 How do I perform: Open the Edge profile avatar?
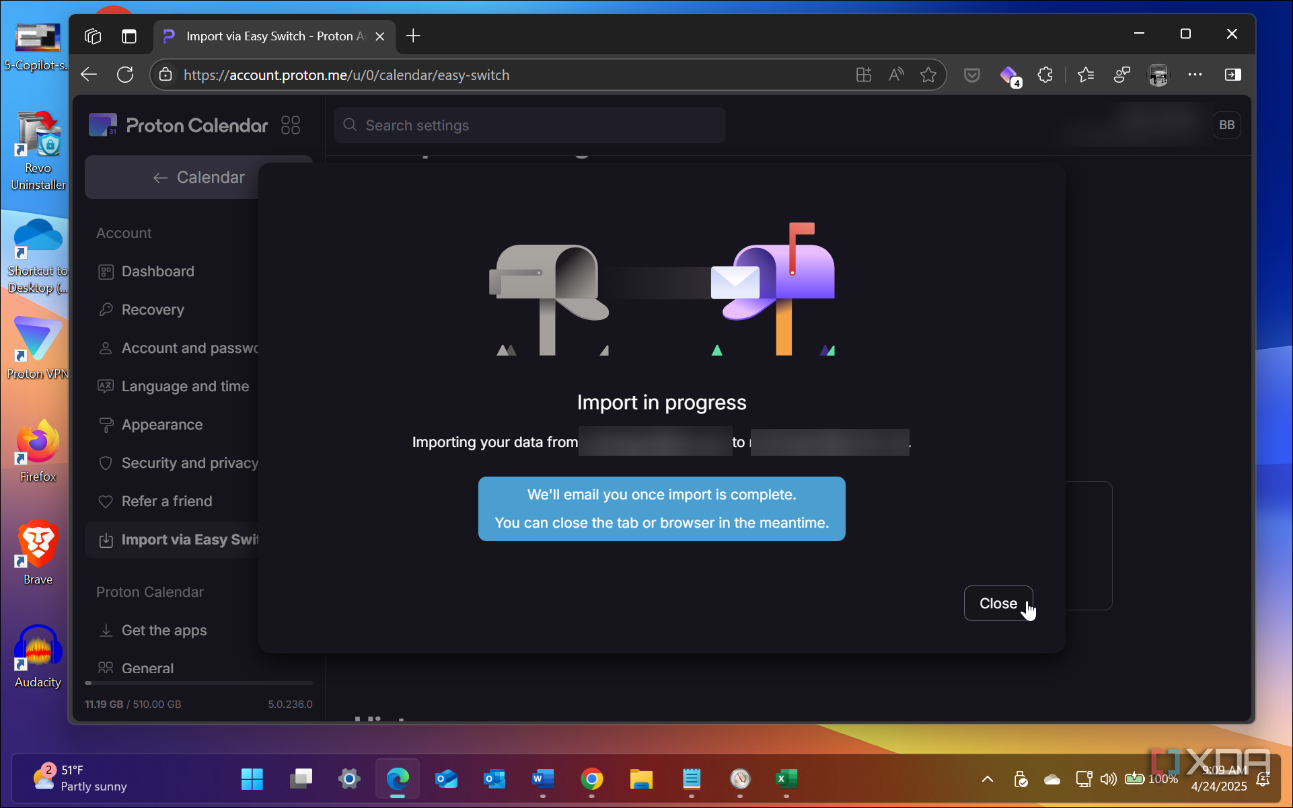[1158, 75]
